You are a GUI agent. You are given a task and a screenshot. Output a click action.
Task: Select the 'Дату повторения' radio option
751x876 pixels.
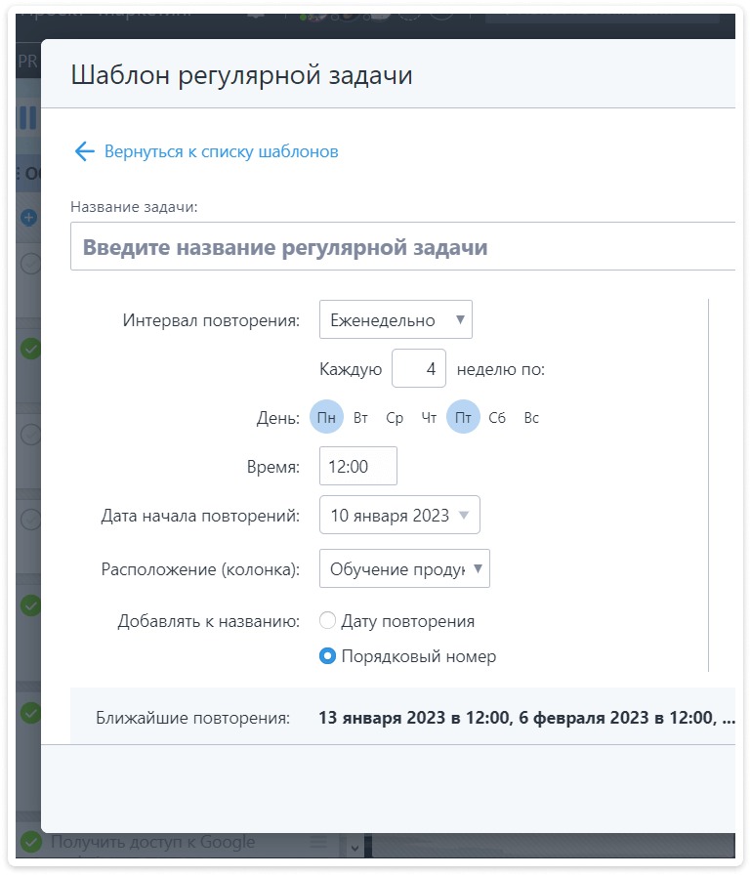pyautogui.click(x=328, y=621)
